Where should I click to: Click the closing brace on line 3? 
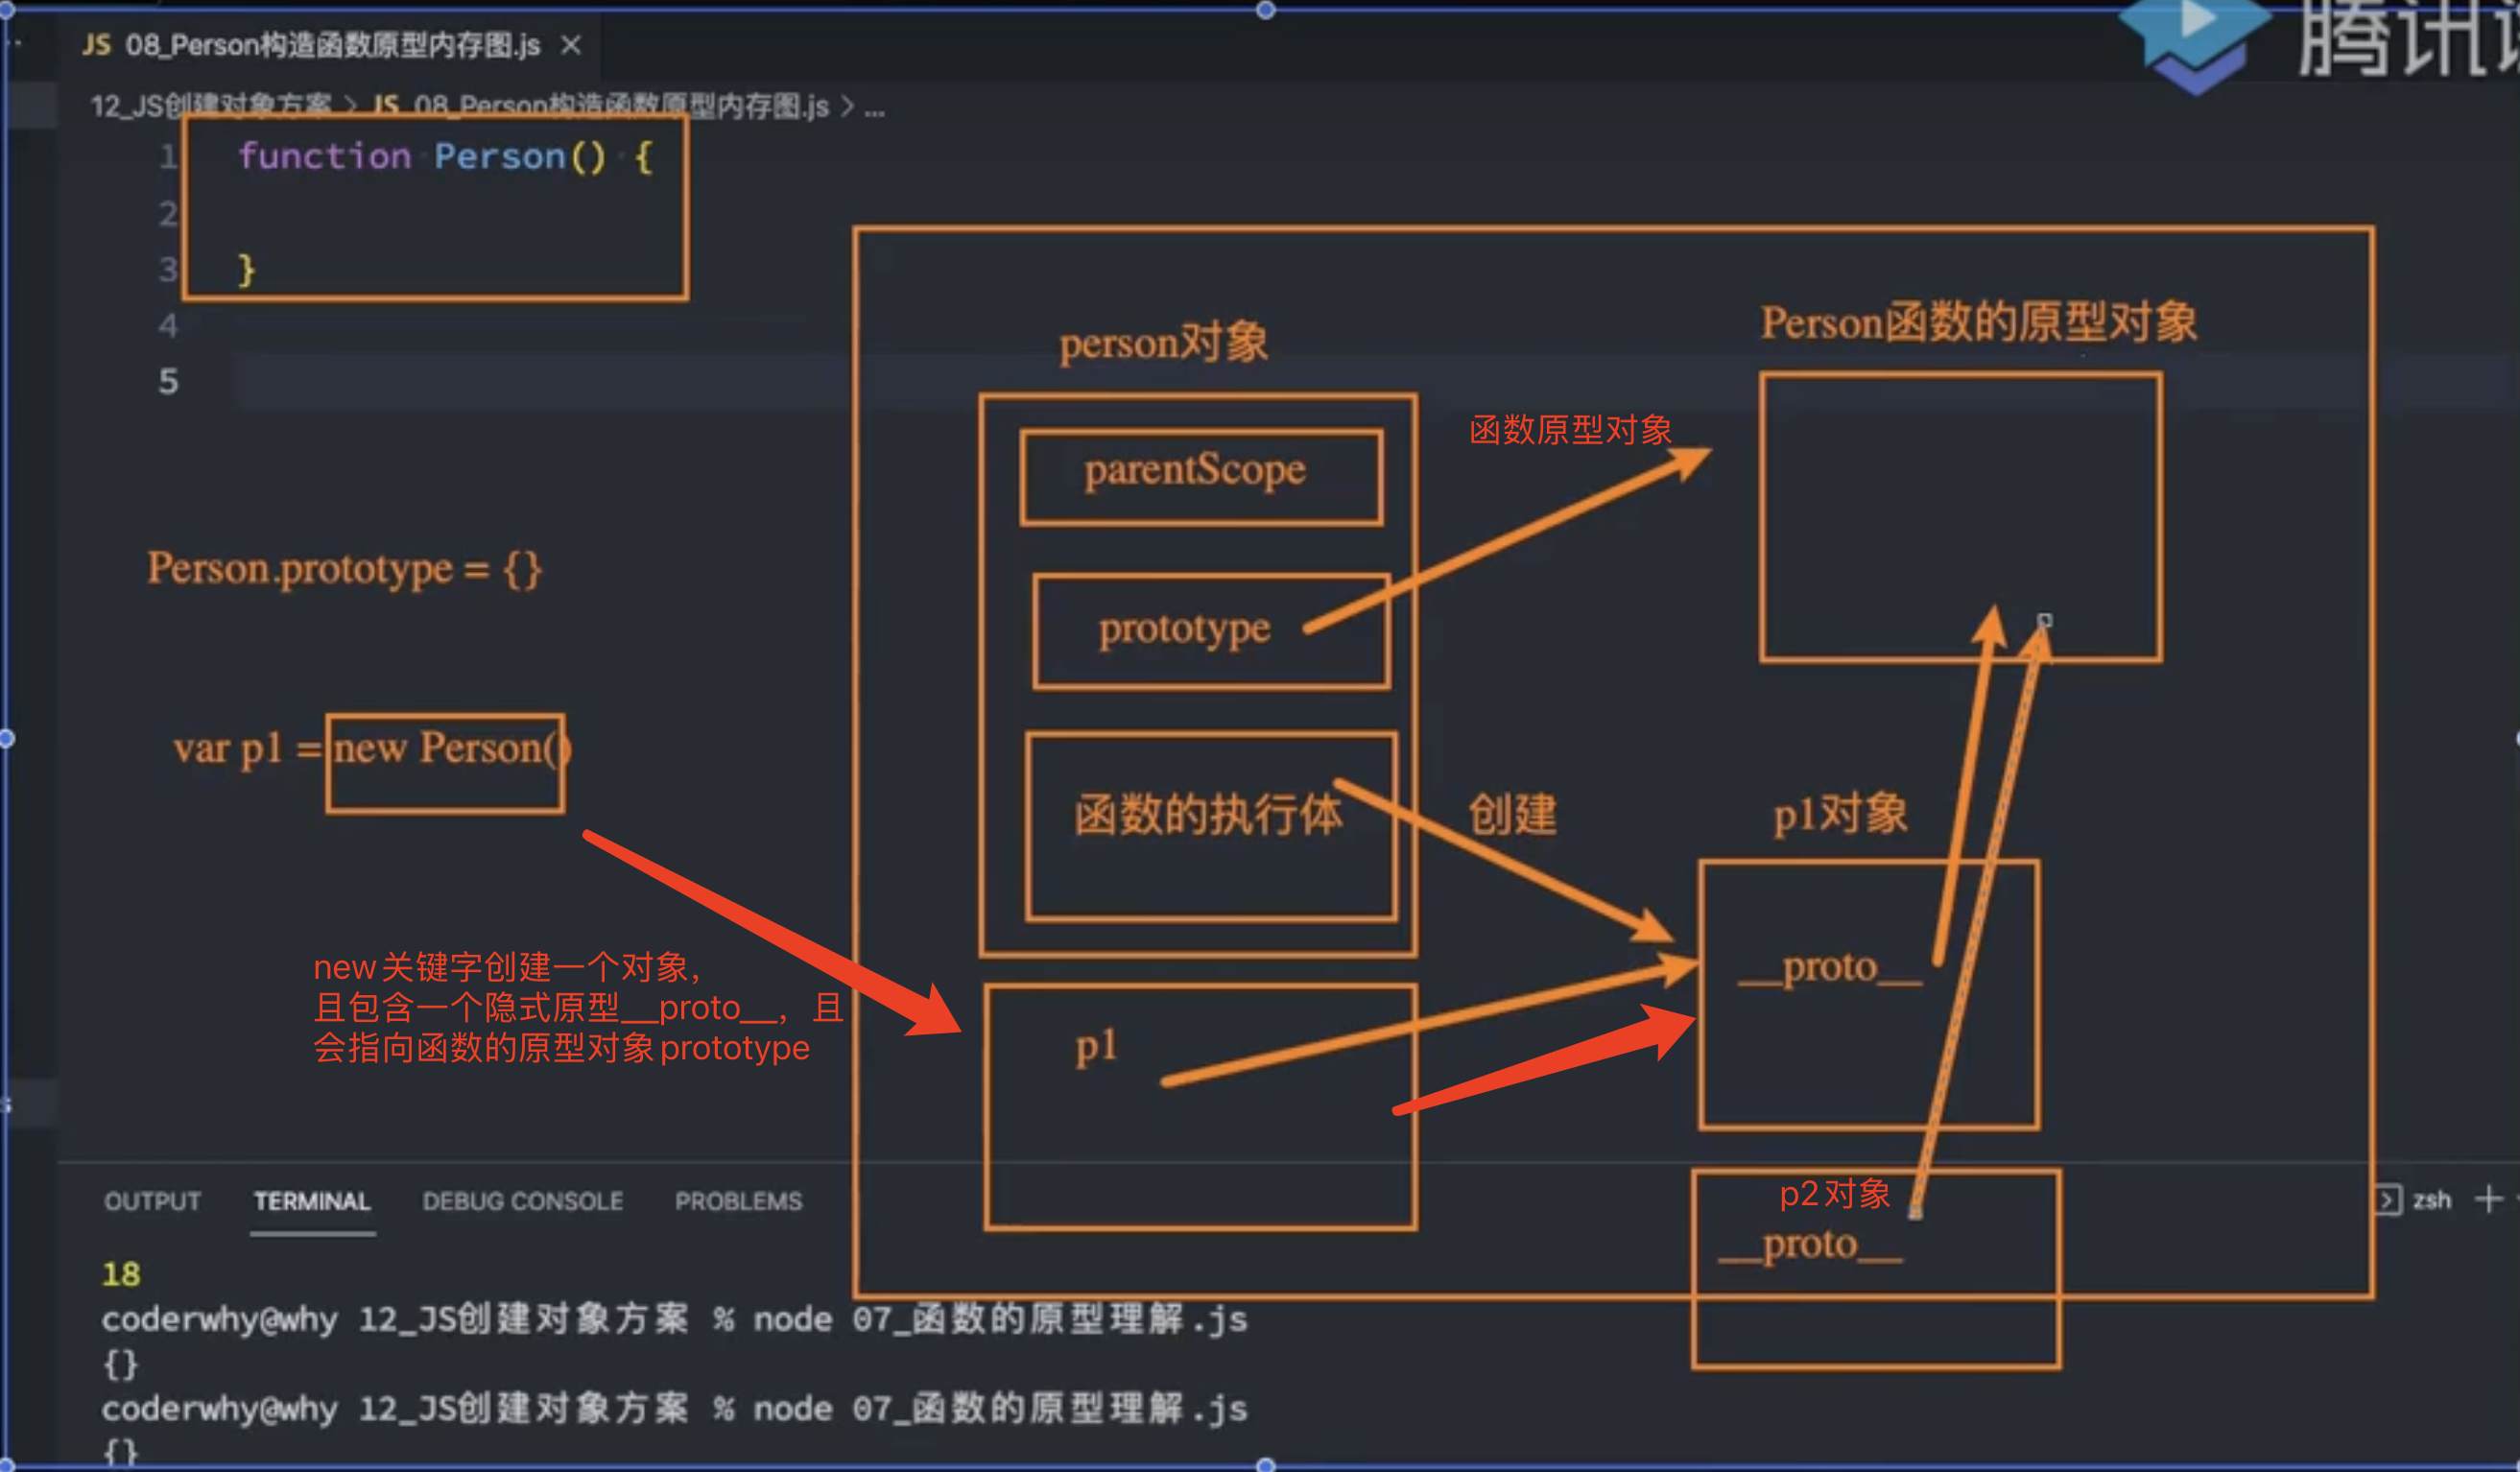[x=246, y=270]
